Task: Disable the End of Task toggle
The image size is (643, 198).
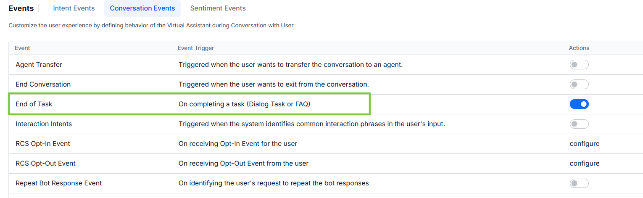Action: 579,104
